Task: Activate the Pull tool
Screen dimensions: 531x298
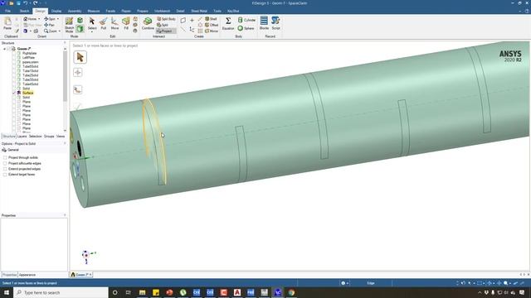Action: point(104,23)
